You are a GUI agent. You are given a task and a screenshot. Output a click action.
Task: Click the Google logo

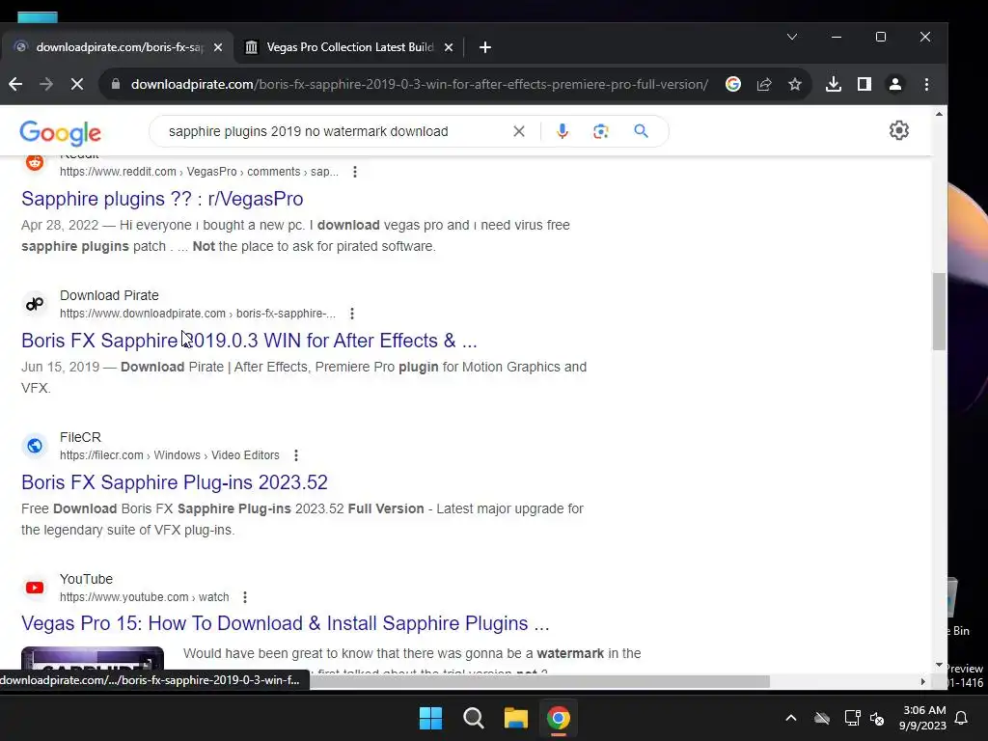tap(61, 132)
